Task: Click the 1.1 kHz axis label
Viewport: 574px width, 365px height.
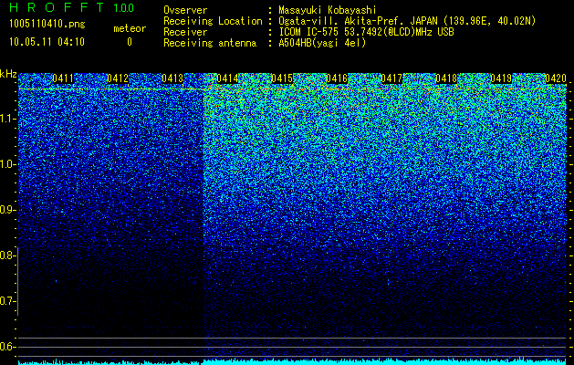Action: point(7,119)
